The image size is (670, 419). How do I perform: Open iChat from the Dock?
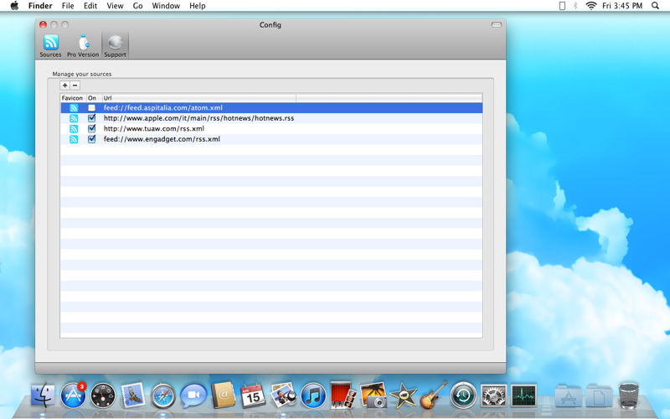[193, 396]
